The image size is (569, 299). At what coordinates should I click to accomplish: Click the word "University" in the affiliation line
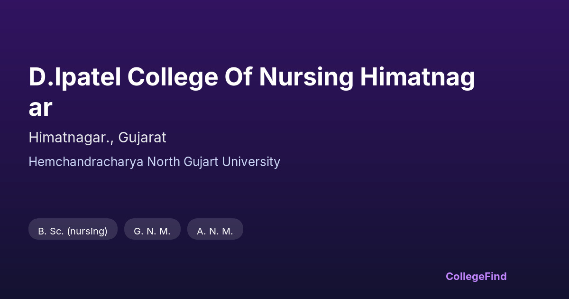coord(251,162)
